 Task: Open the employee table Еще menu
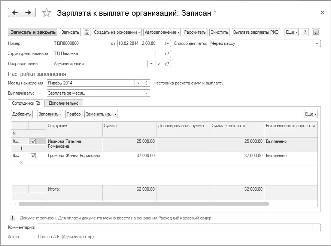point(311,114)
